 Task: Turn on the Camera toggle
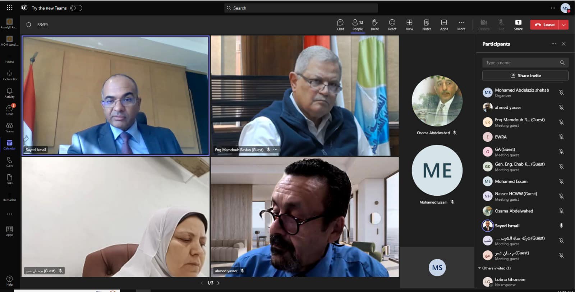click(x=484, y=24)
